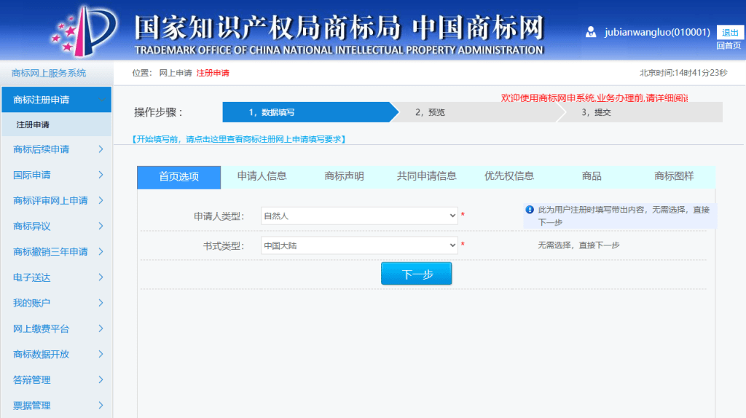Click the 退出 logout button
746x418 pixels.
(x=730, y=32)
